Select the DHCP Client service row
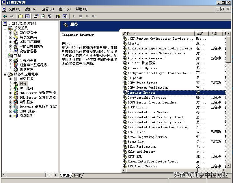 137,107
